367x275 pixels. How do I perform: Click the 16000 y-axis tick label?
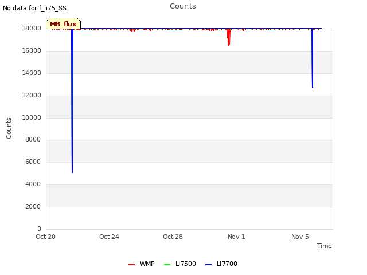click(x=32, y=51)
